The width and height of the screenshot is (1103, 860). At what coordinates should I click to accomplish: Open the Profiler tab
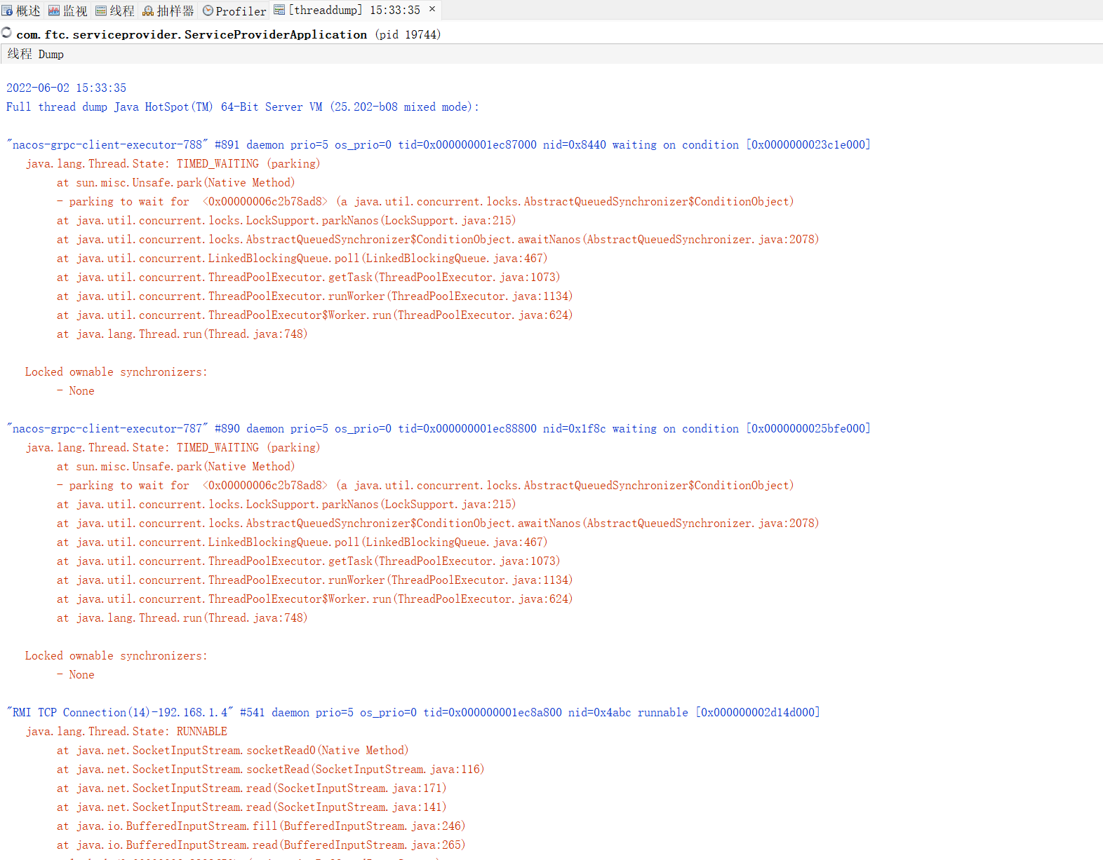click(234, 11)
